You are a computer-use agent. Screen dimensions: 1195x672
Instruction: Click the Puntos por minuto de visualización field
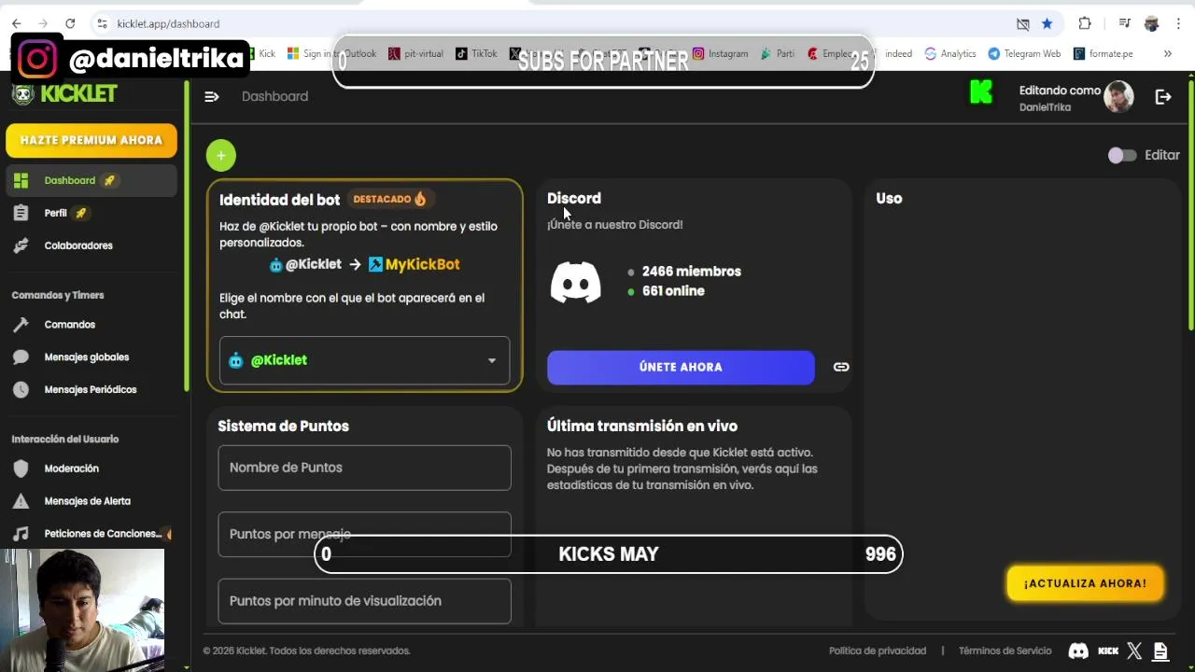(x=364, y=601)
